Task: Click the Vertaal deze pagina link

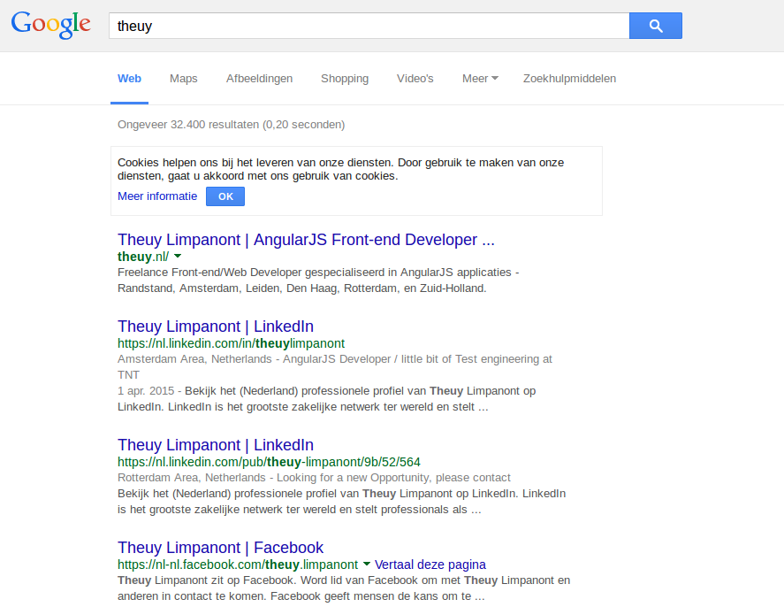Action: click(x=430, y=565)
